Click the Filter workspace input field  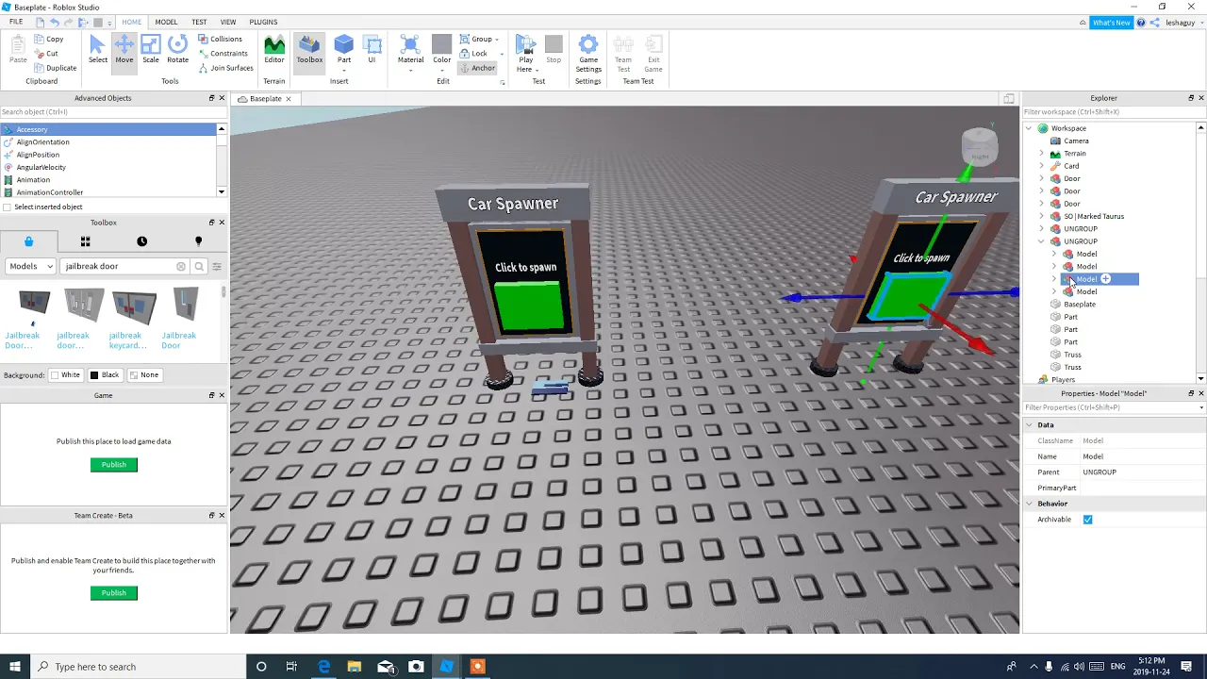(1109, 112)
